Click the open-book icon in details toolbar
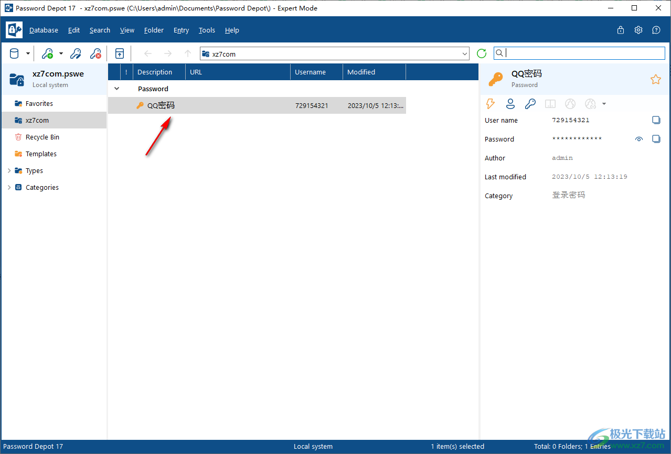This screenshot has width=671, height=454. point(550,104)
